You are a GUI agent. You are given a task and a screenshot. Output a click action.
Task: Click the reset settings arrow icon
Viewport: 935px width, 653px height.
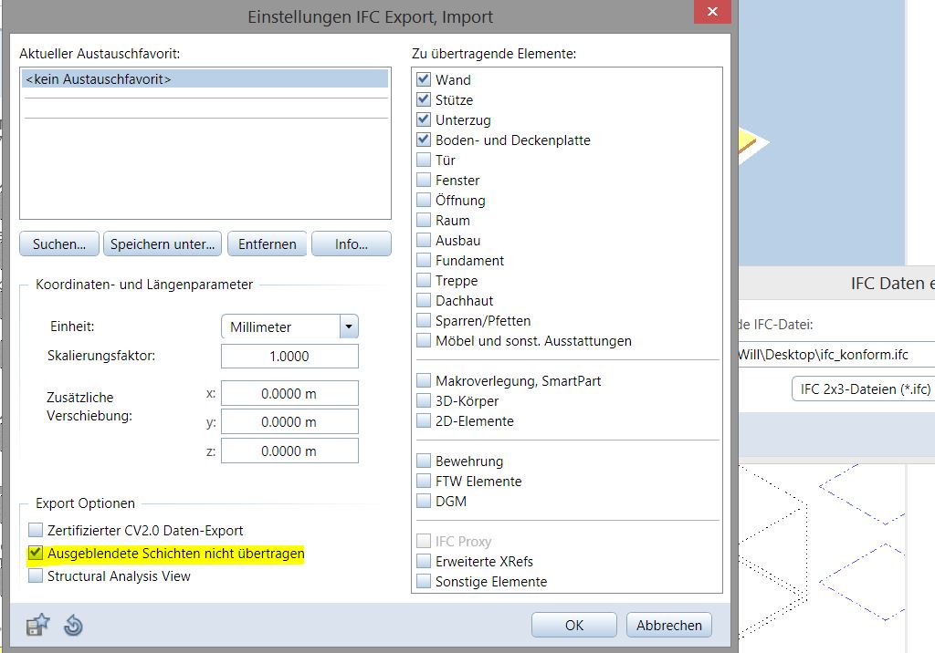74,625
